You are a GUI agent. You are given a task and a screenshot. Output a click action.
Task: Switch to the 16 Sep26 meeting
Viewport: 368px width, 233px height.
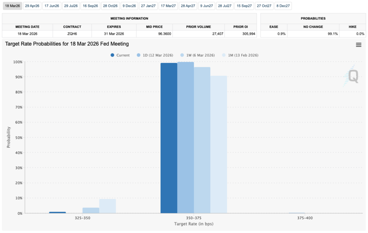[x=90, y=6]
